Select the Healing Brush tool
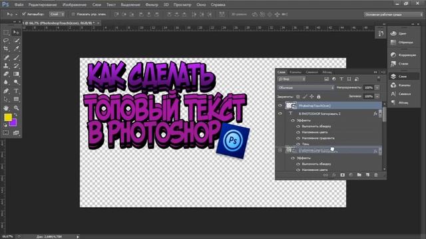Image resolution: width=426 pixels, height=239 pixels. tap(6, 58)
